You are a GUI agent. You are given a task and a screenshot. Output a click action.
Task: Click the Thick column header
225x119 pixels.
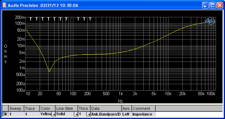[84, 109]
